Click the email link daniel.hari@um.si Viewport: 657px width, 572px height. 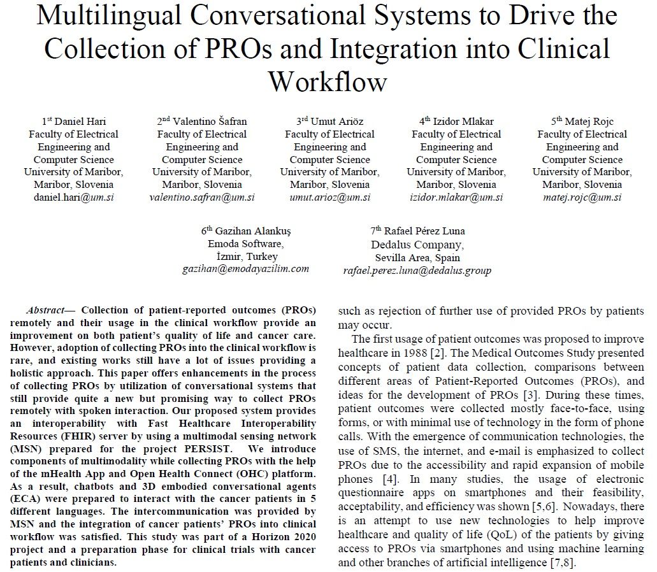pyautogui.click(x=73, y=197)
